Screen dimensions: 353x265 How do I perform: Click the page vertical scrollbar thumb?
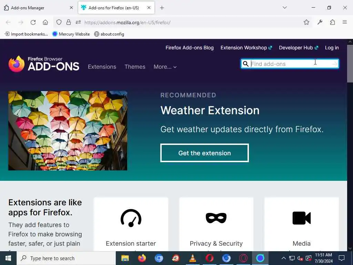(350, 63)
